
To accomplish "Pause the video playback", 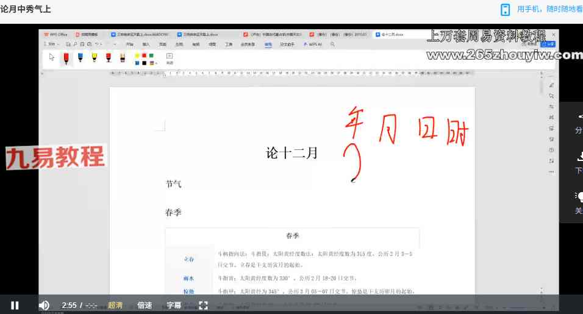I will 15,305.
